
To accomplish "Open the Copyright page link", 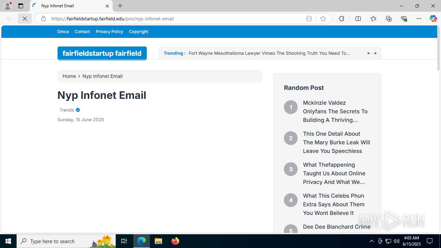I will click(139, 32).
